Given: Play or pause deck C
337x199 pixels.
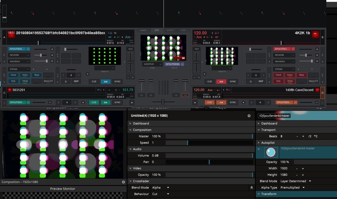Looking at the screenshot, I should [106, 102].
